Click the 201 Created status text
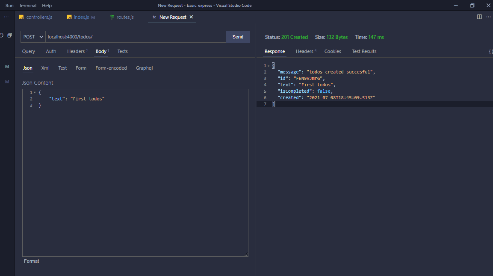Image resolution: width=493 pixels, height=276 pixels. (295, 37)
